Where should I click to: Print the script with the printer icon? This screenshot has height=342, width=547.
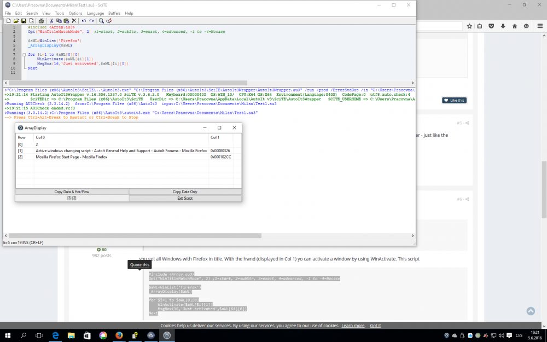click(x=41, y=21)
